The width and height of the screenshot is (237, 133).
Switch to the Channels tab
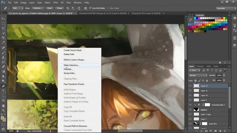click(200, 66)
